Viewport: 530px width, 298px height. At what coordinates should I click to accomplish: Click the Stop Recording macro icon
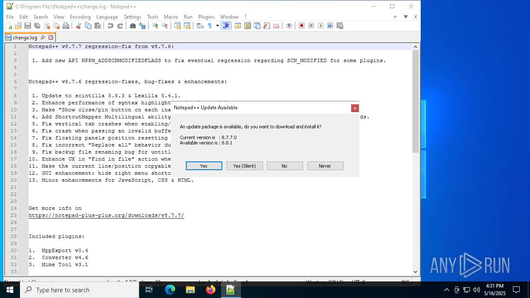point(311,26)
